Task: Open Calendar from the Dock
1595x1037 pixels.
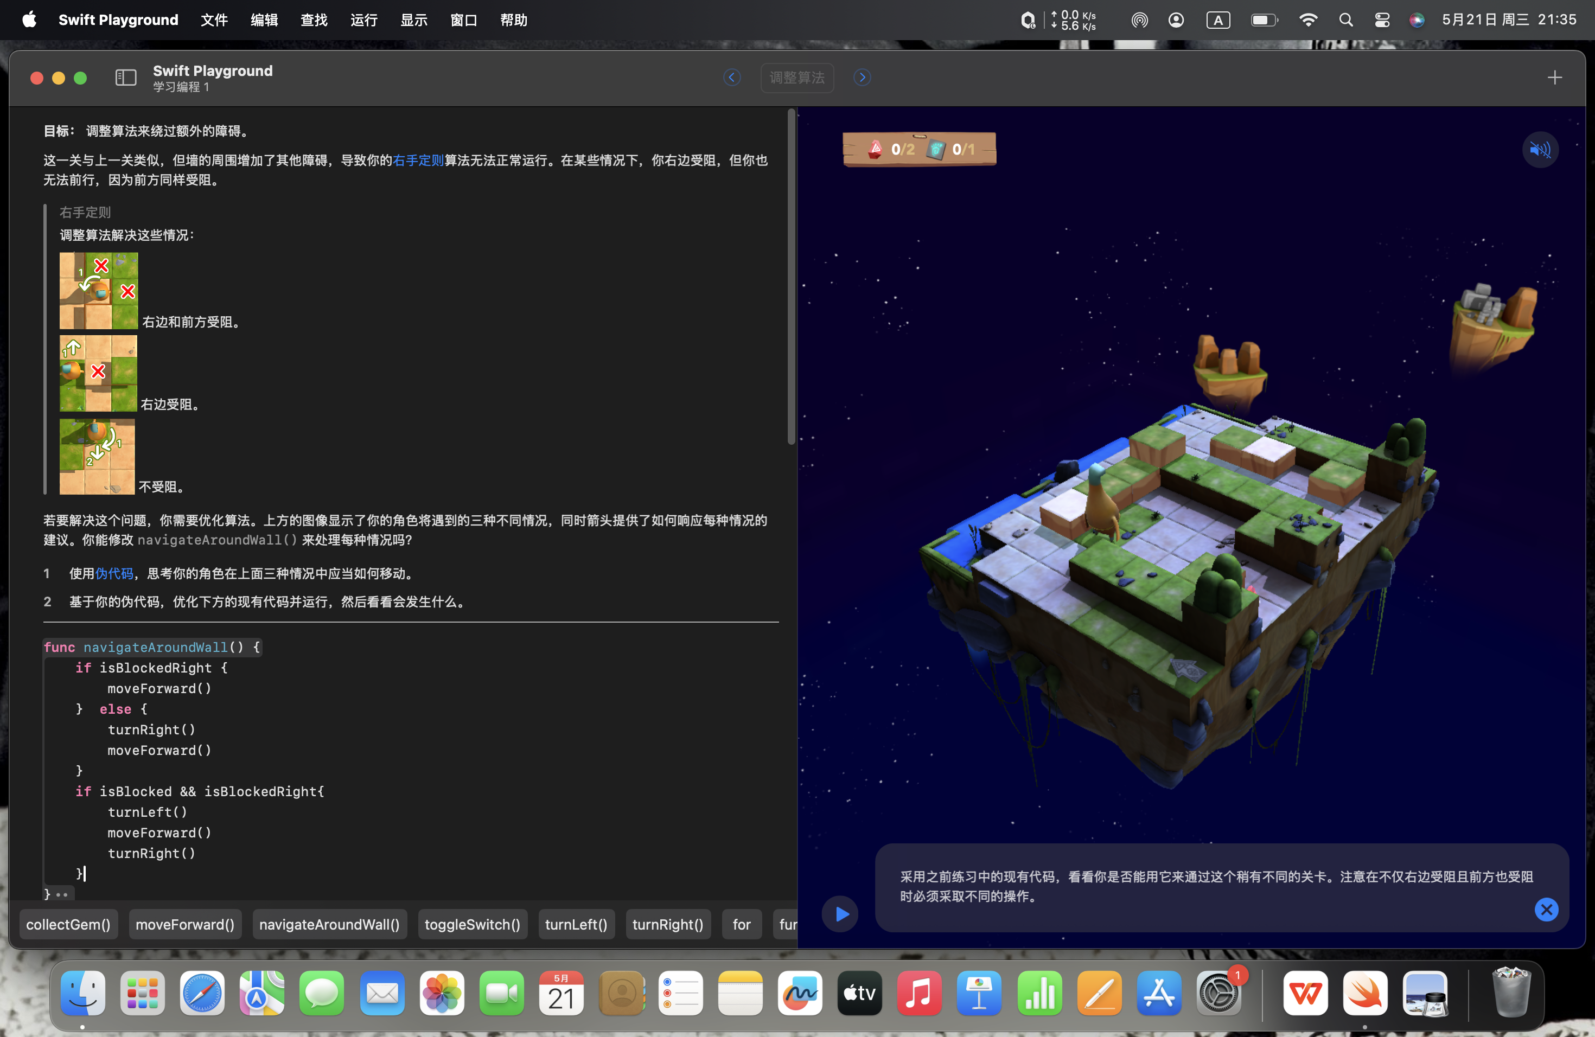Action: [562, 993]
